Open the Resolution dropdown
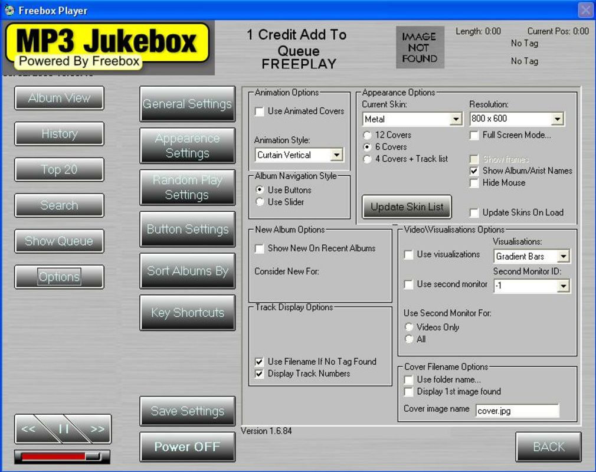 click(x=558, y=119)
